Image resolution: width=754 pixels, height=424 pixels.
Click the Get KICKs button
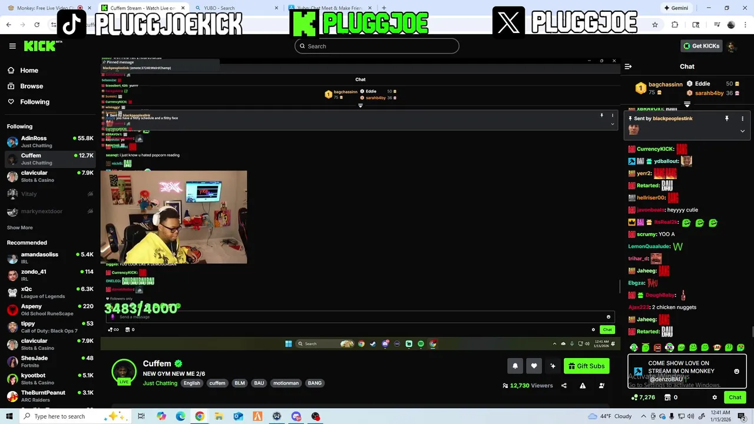pyautogui.click(x=701, y=46)
